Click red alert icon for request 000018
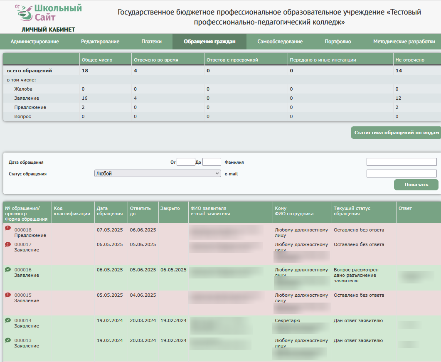 [8, 228]
